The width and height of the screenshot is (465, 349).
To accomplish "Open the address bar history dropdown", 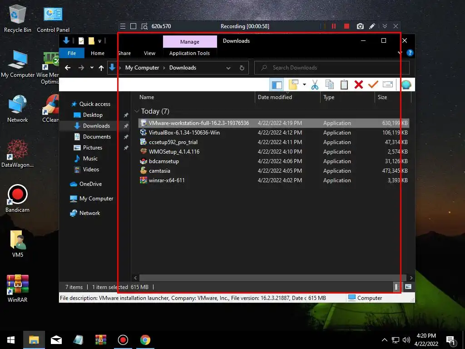I will tap(228, 68).
